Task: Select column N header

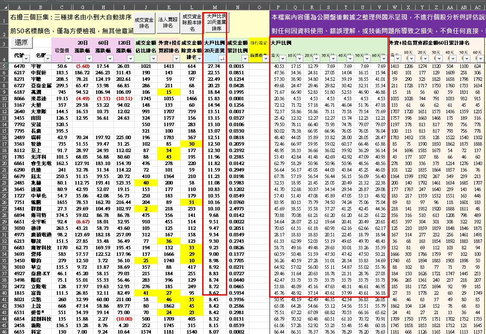Action: (238, 7)
